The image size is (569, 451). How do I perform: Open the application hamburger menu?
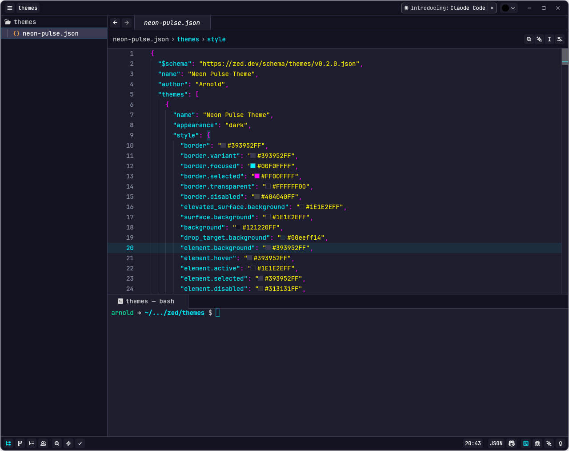point(9,8)
